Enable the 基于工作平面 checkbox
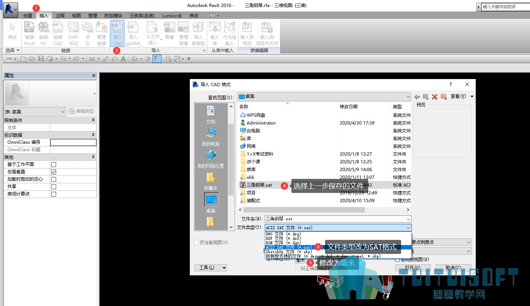530x306 pixels. point(54,164)
